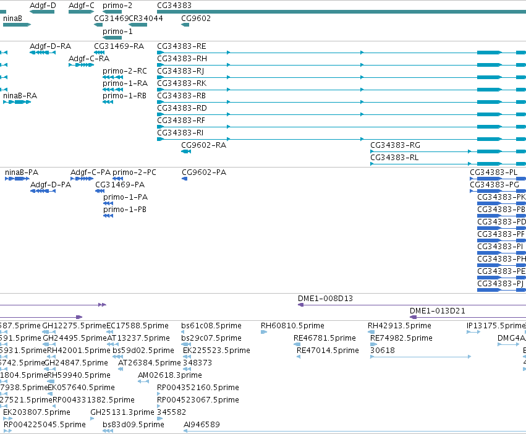Screen dimensions: 526x434
Task: Click EST RP004523067.5prime
Action: [198, 400]
